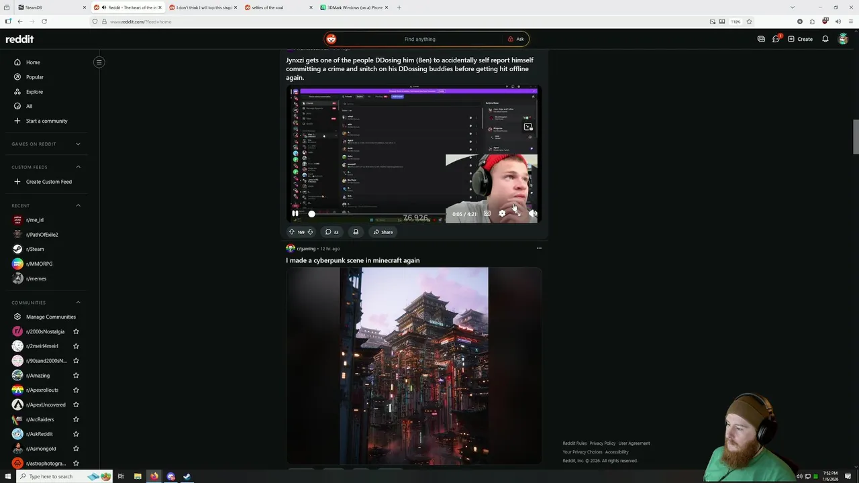Toggle closed captions on the video
This screenshot has width=859, height=483.
[x=487, y=213]
